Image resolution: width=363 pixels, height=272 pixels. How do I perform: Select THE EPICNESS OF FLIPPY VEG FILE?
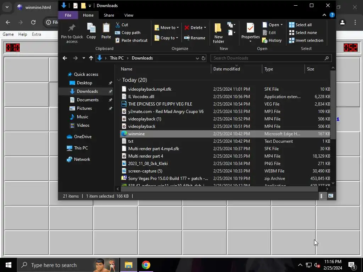[x=160, y=104]
